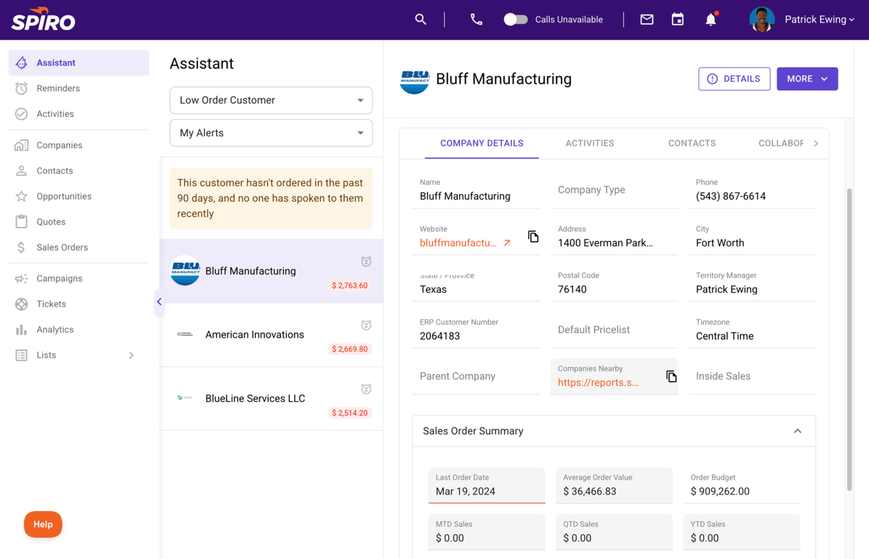Switch to the Contacts tab
The width and height of the screenshot is (869, 559).
pyautogui.click(x=692, y=143)
